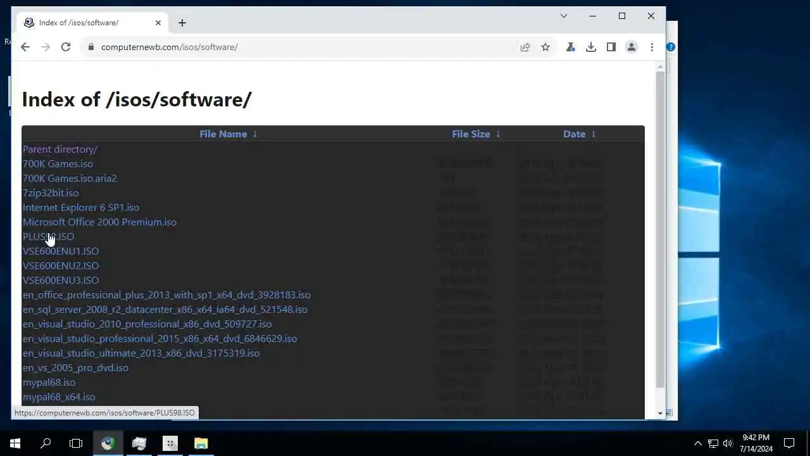The height and width of the screenshot is (456, 810).
Task: Download en_visual_studio_ultimate_2013 ISO
Action: pyautogui.click(x=141, y=353)
